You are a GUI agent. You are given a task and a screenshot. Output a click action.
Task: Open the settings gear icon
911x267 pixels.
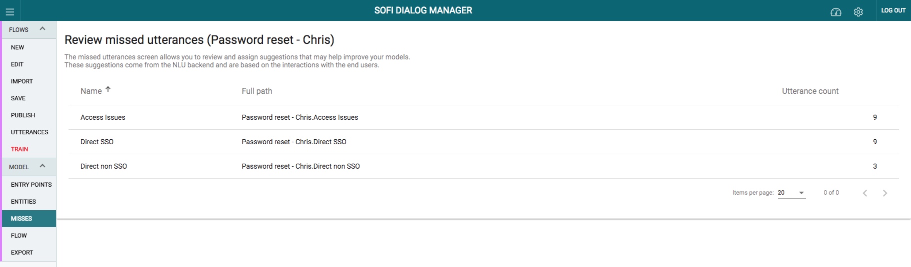click(858, 12)
